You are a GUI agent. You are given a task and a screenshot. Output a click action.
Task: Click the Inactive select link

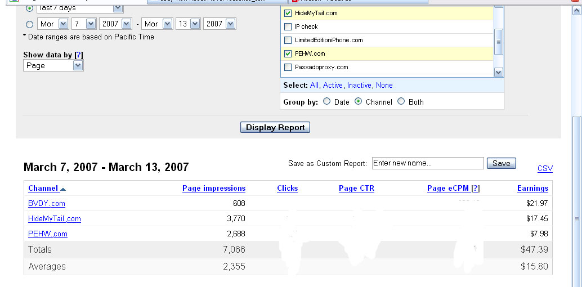(359, 86)
